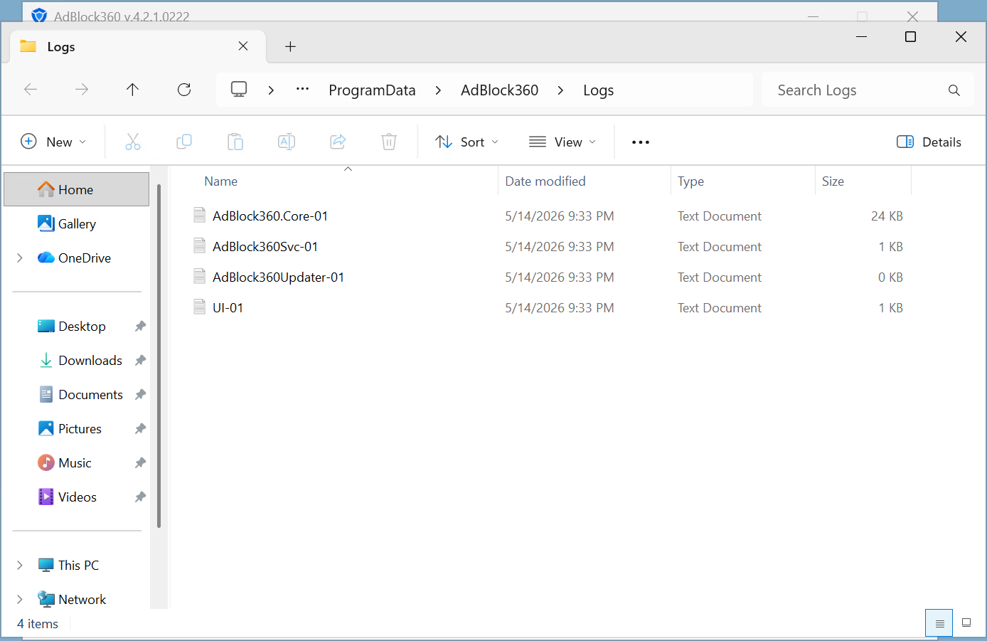This screenshot has height=641, width=987.
Task: Add a new tab
Action: (290, 46)
